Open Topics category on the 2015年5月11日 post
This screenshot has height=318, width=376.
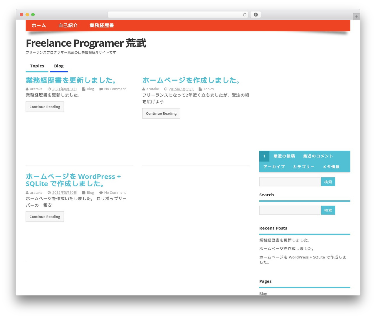(x=208, y=89)
